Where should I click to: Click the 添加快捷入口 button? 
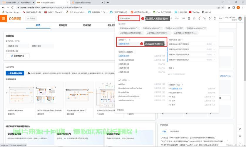click(x=18, y=56)
